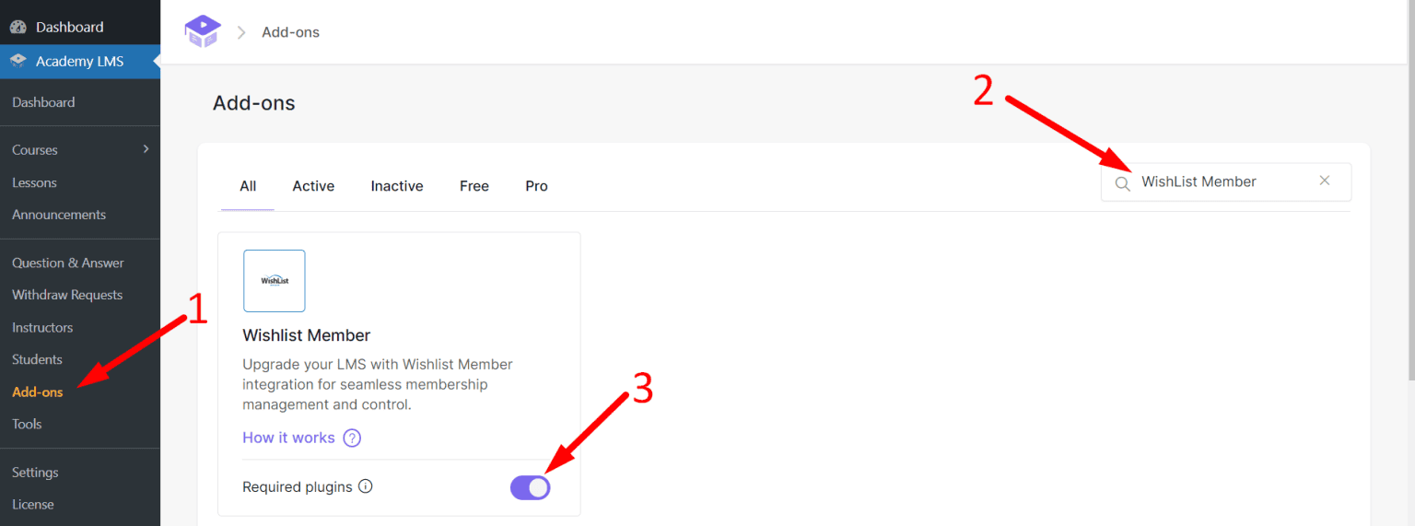Viewport: 1415px width, 526px height.
Task: Click the breadcrumb chevron before Add-ons
Action: point(241,32)
